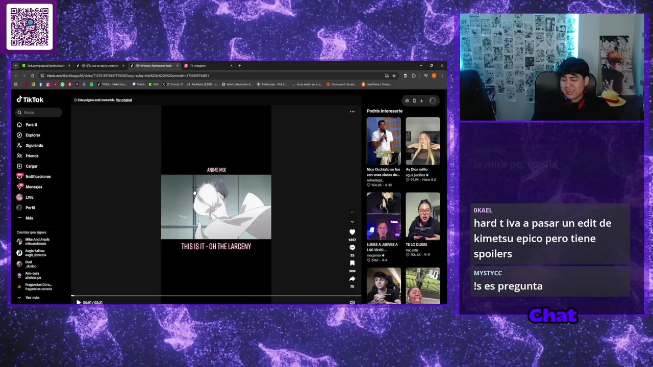Open Kick bookmark
The width and height of the screenshot is (653, 367).
pyautogui.click(x=154, y=84)
